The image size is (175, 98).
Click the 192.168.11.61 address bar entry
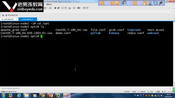point(12,15)
